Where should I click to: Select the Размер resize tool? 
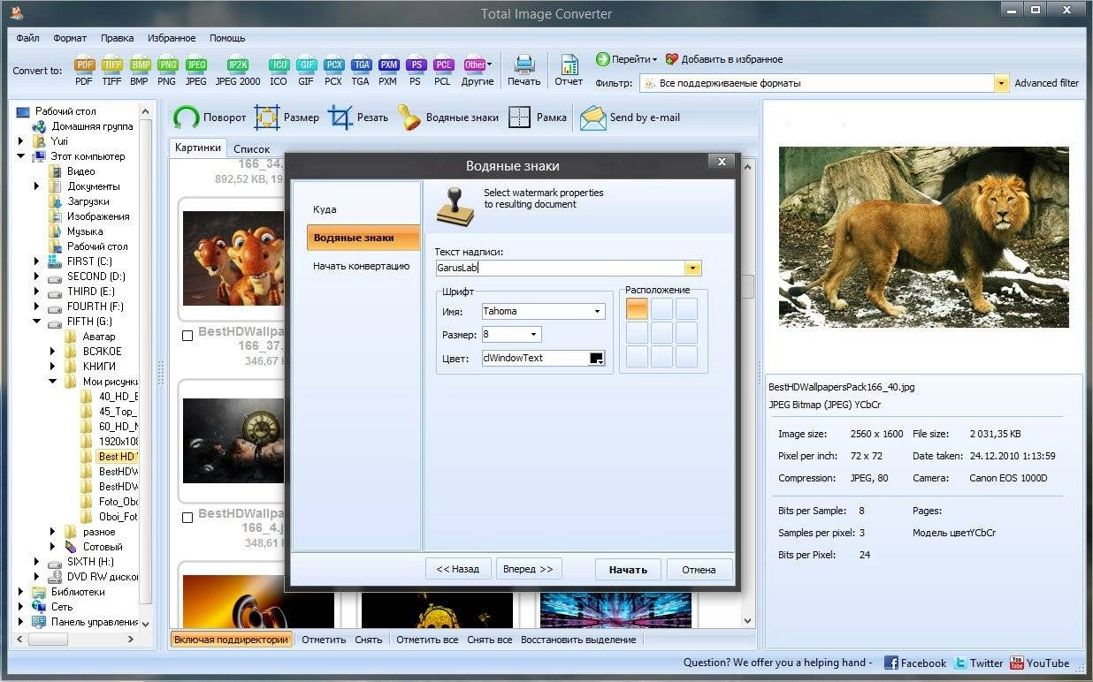[287, 117]
